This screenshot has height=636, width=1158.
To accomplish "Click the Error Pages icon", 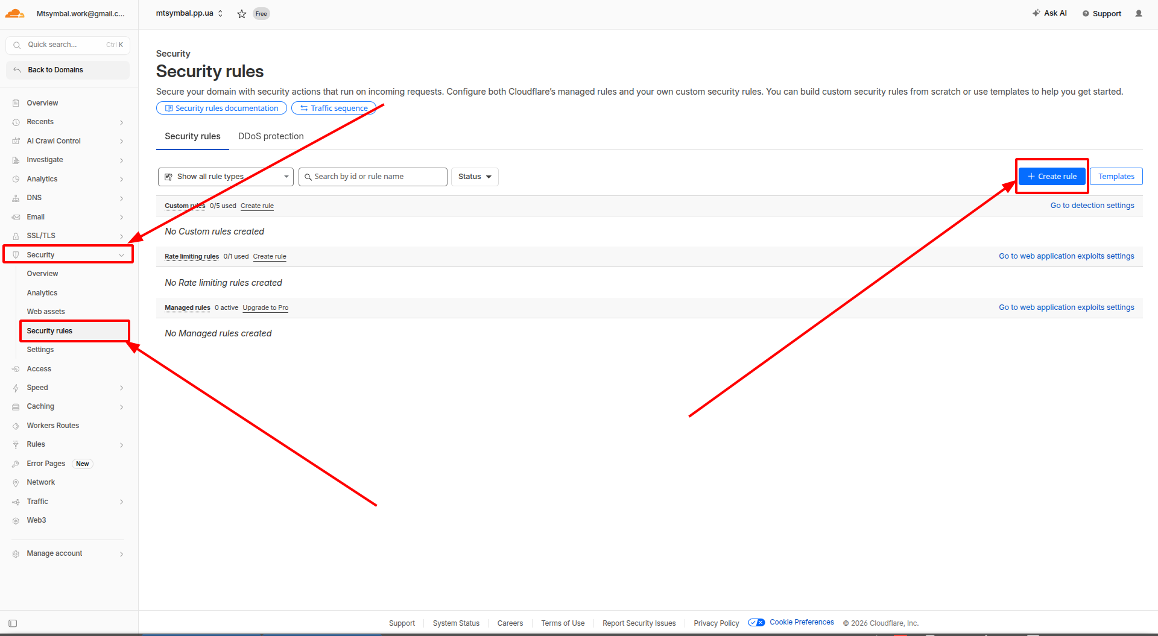I will 16,464.
